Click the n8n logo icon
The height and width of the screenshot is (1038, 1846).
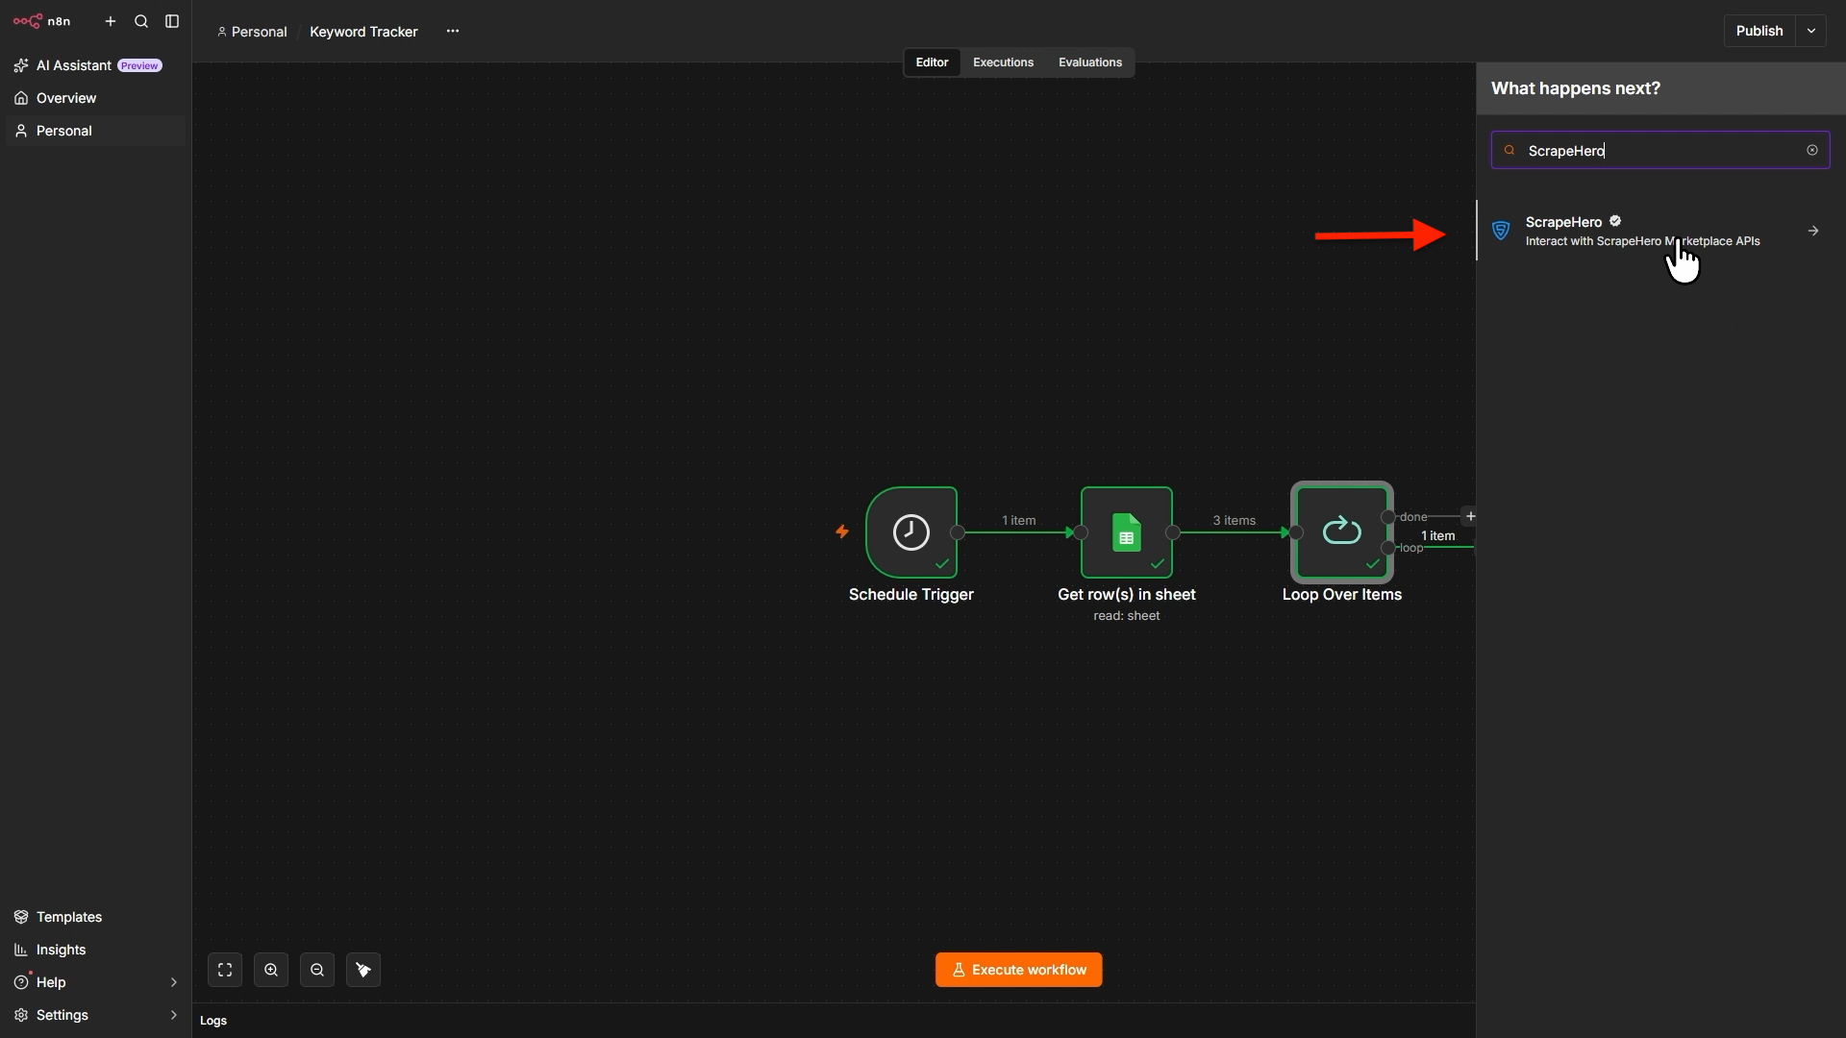28,21
